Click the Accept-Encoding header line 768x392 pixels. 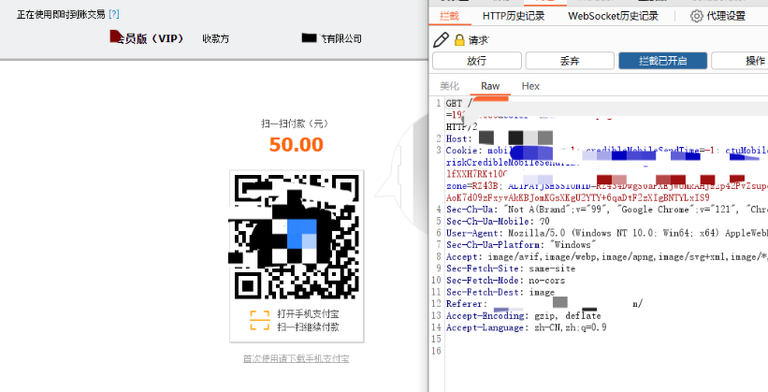pos(523,315)
